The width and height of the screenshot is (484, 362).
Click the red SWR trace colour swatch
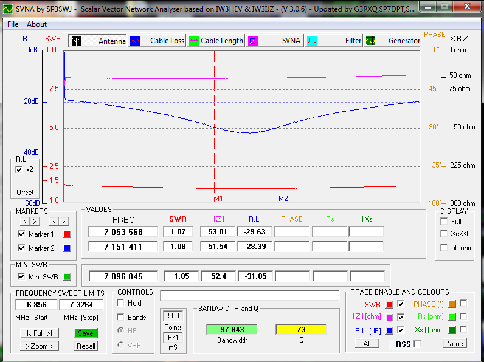(x=389, y=304)
